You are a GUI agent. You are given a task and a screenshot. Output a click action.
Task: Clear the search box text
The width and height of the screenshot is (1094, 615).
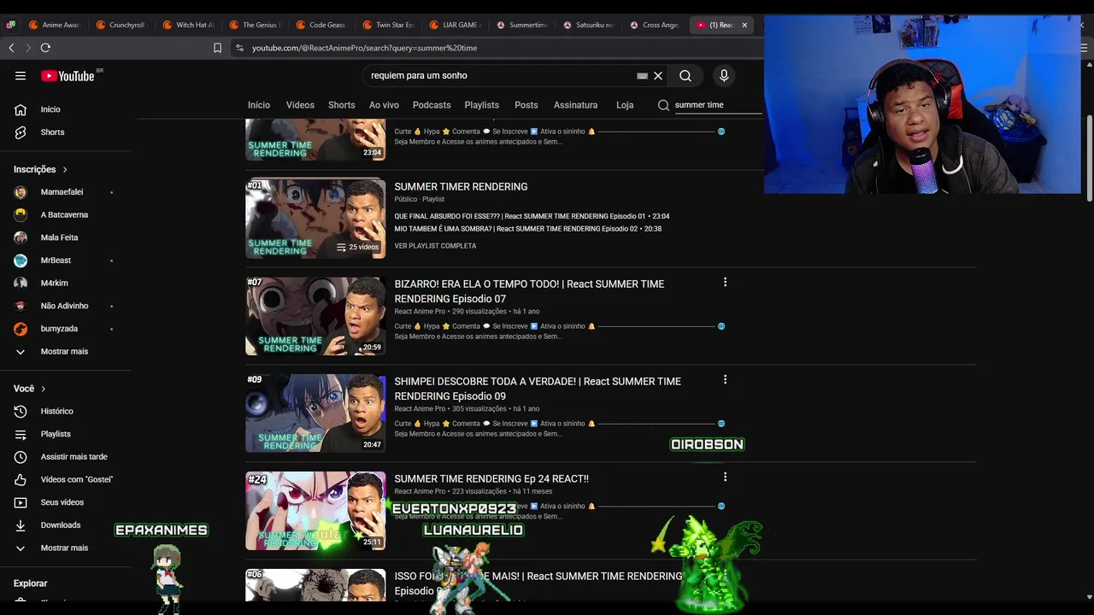(x=658, y=76)
